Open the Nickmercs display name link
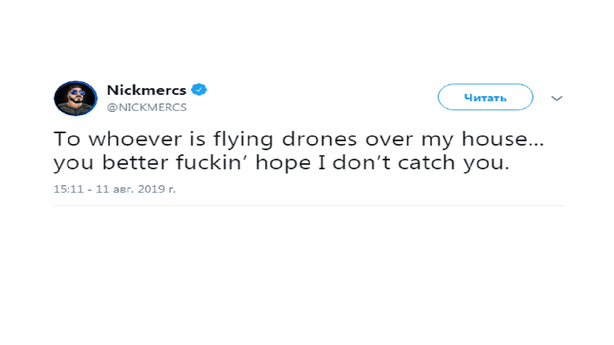 pos(146,91)
